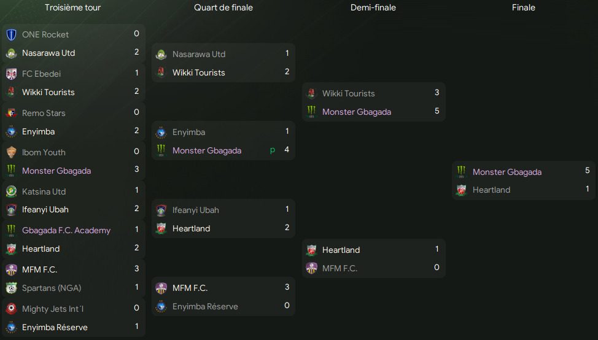Open Gbagada F.C. Academy team link
This screenshot has width=598, height=340.
pos(66,230)
